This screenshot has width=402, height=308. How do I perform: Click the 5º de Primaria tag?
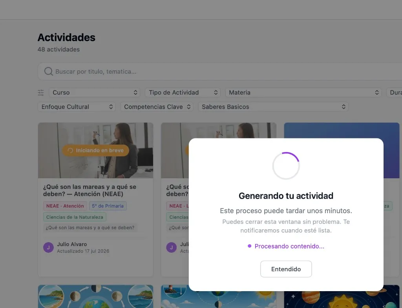[x=108, y=206]
